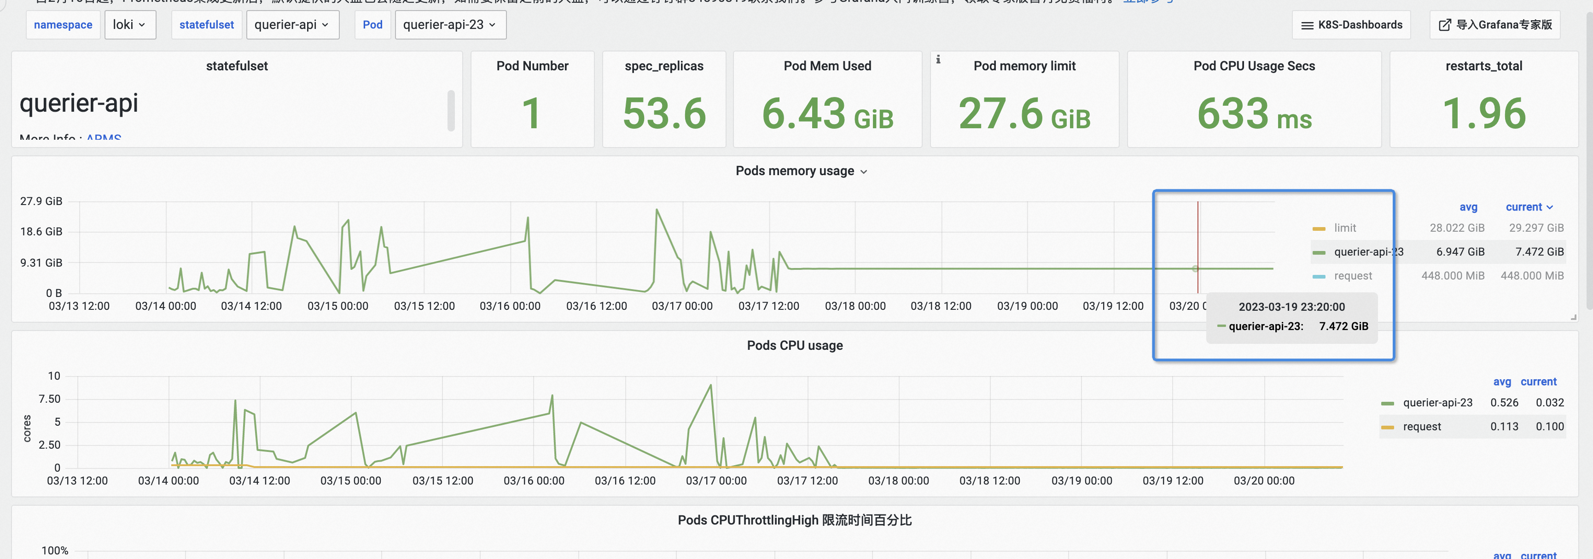Viewport: 1593px width, 559px height.
Task: Click the namespace label link
Action: (x=63, y=25)
